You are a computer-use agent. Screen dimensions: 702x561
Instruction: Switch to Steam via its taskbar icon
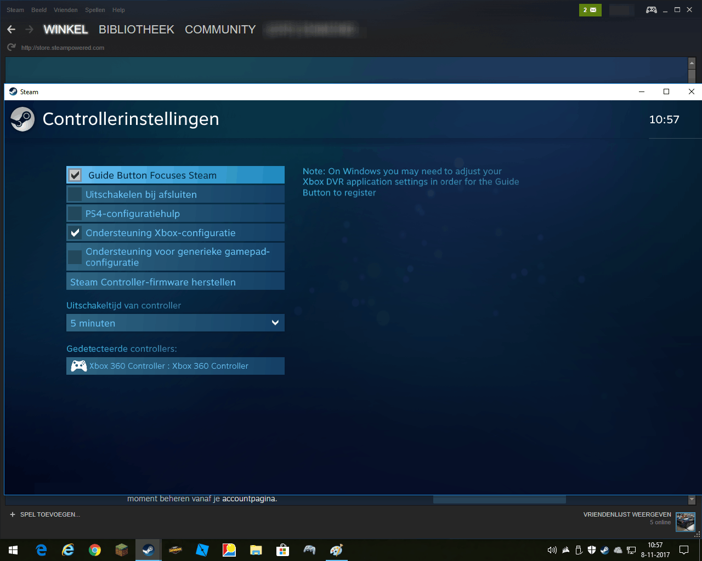148,550
